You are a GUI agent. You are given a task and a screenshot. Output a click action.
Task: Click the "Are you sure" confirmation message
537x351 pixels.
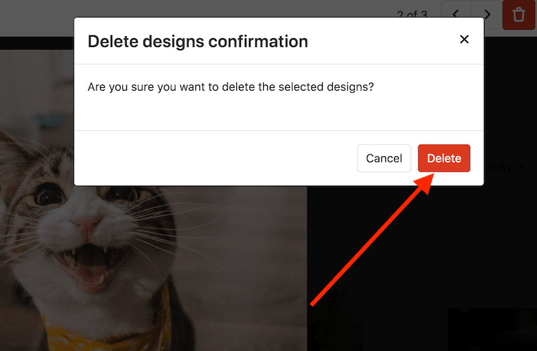(231, 87)
